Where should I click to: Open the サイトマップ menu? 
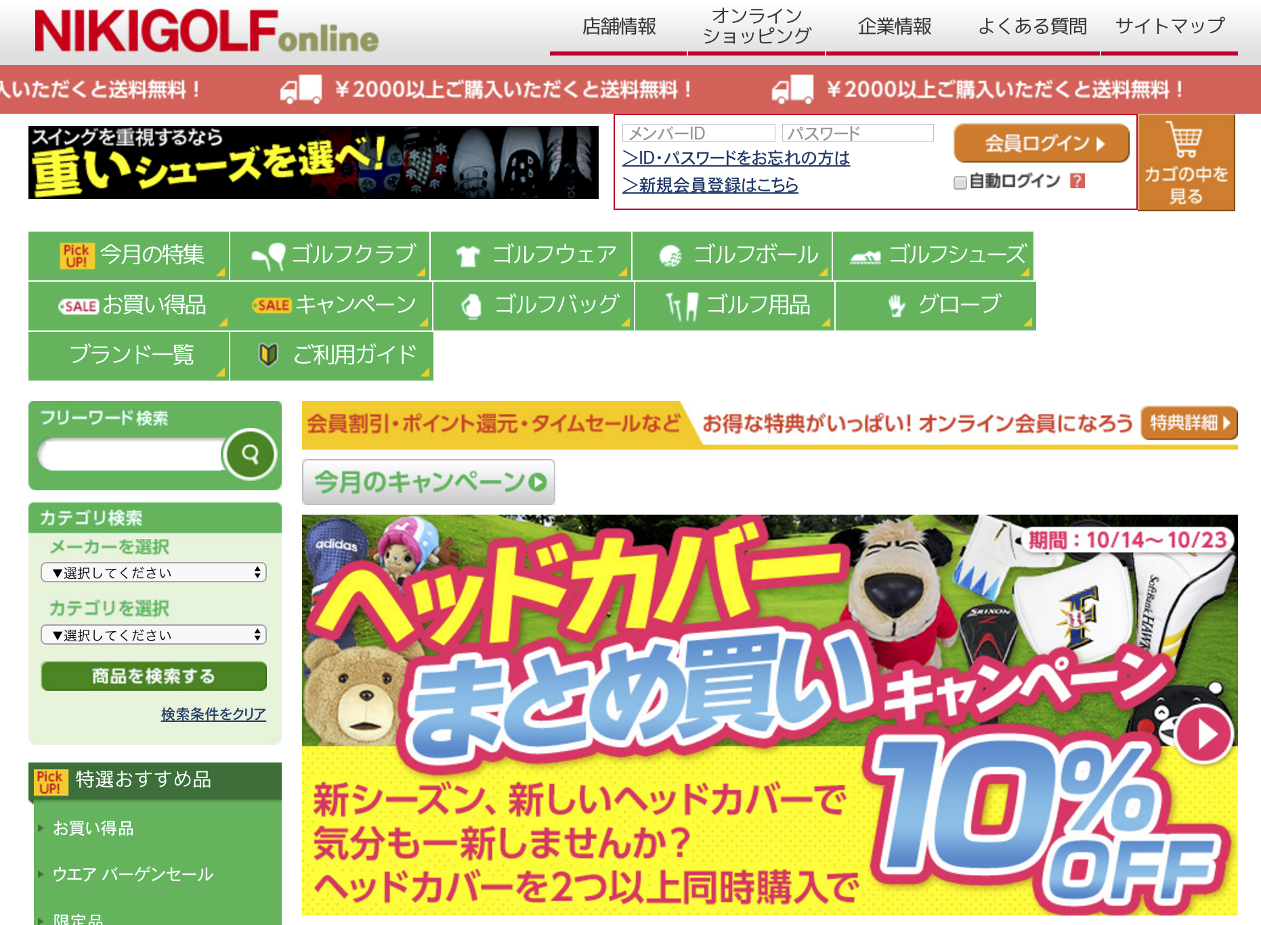[x=1170, y=27]
